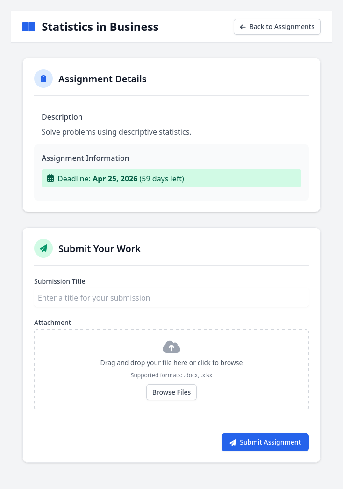Click the Attachment label
The image size is (343, 489).
point(53,323)
